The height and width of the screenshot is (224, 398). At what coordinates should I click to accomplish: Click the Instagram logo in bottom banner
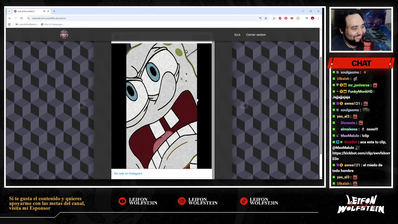click(x=182, y=201)
